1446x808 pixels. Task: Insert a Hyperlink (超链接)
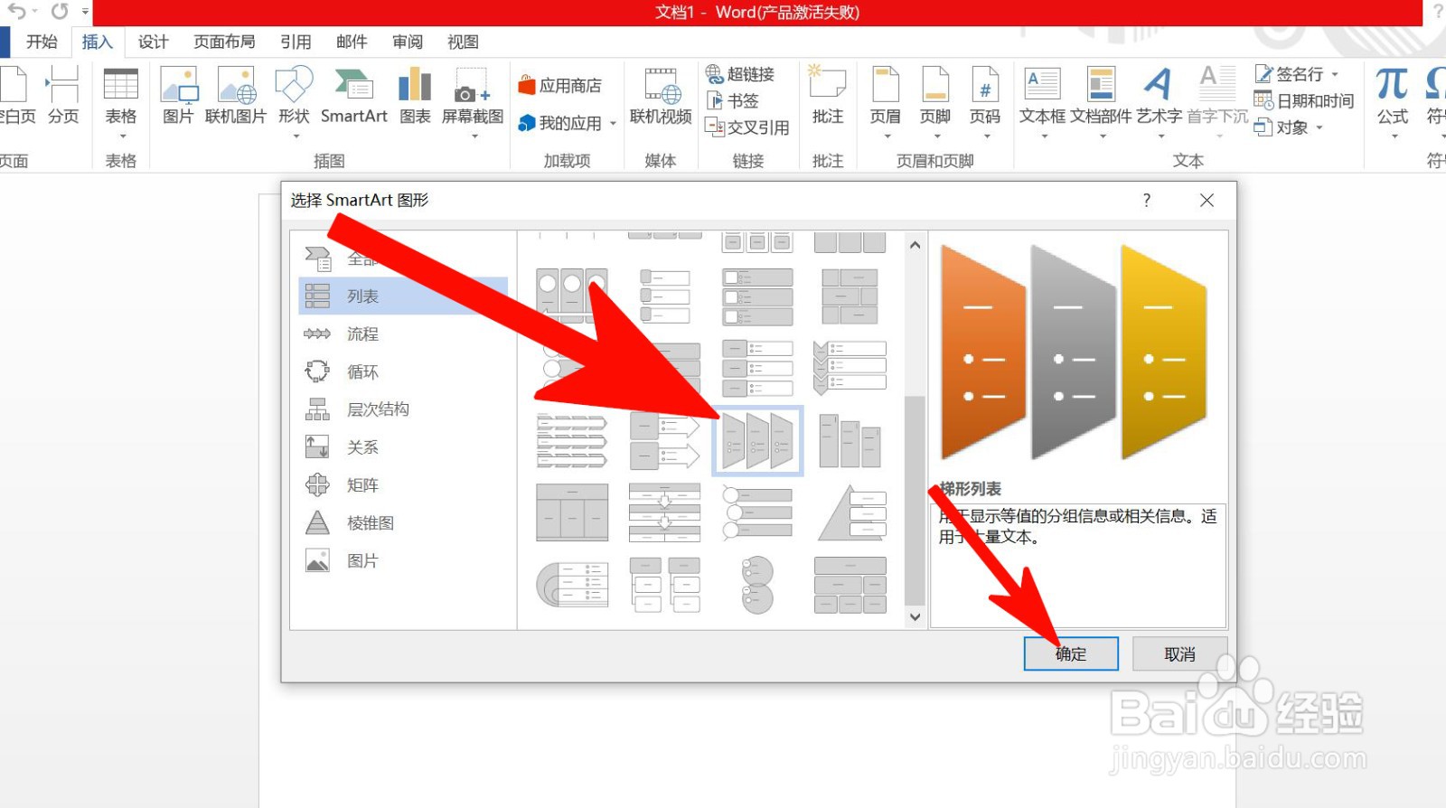coord(740,74)
